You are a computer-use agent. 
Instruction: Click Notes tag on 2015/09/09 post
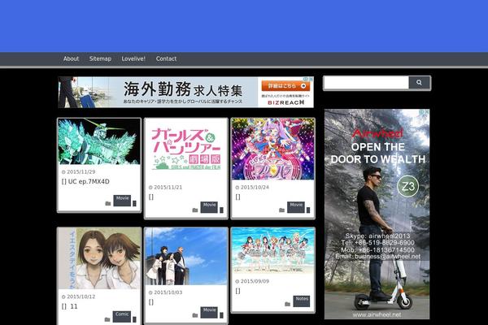[302, 301]
